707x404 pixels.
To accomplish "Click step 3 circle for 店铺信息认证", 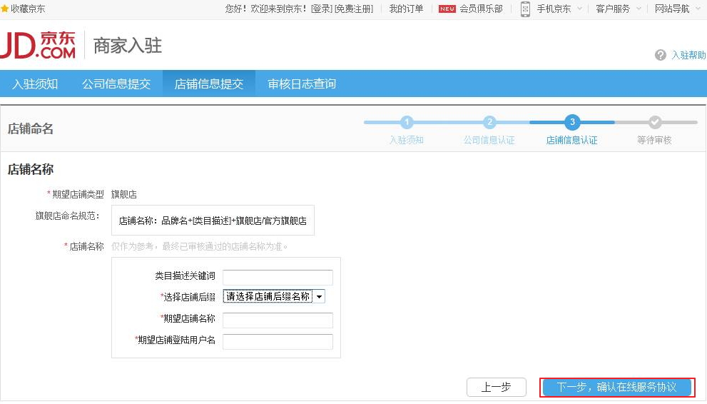I will pyautogui.click(x=572, y=122).
